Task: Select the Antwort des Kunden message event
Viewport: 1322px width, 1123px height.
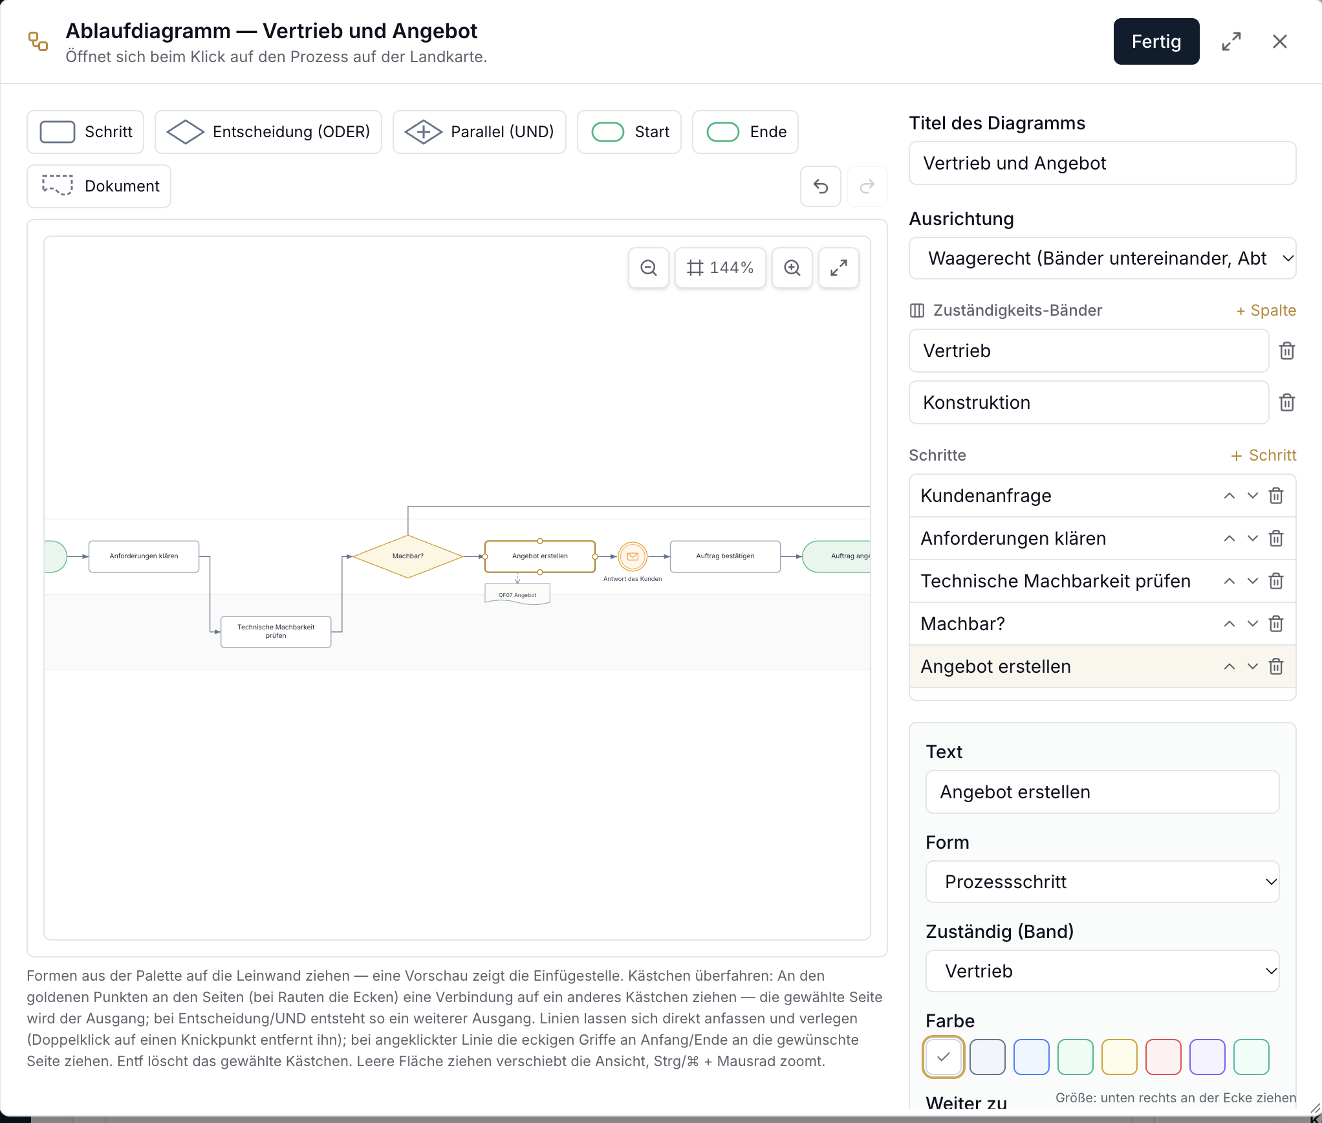Action: coord(632,556)
